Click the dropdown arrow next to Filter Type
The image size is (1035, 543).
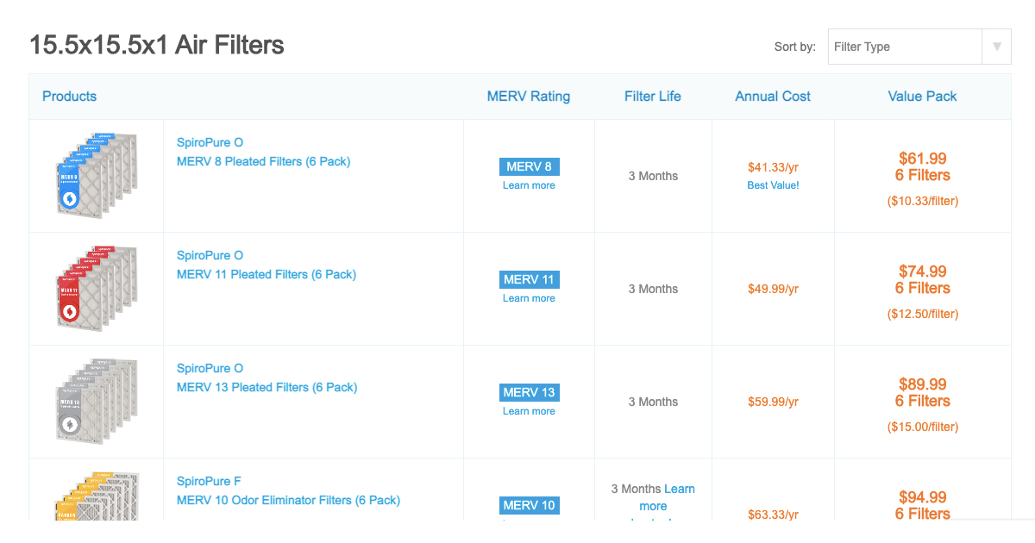coord(996,47)
